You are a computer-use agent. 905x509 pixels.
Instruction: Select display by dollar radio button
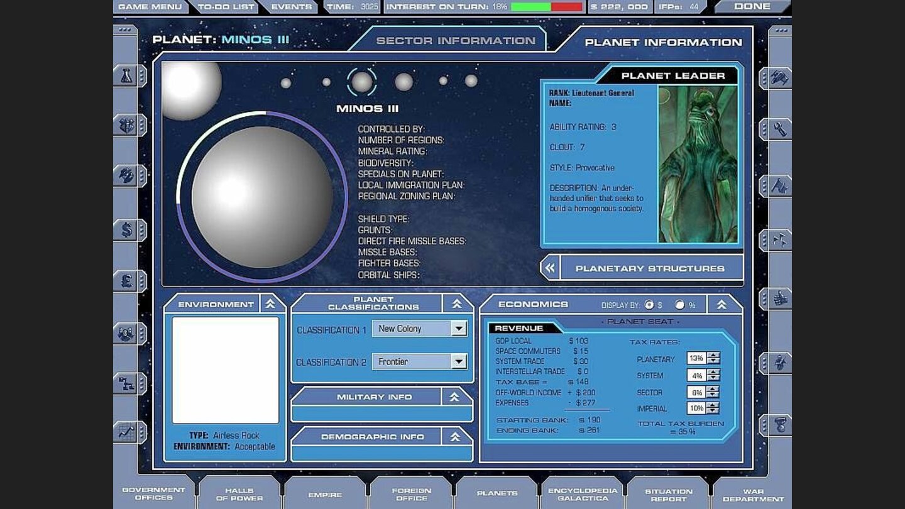coord(649,305)
